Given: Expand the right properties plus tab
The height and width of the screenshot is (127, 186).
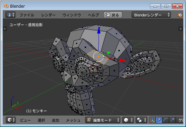Looking at the screenshot, I should [x=181, y=29].
